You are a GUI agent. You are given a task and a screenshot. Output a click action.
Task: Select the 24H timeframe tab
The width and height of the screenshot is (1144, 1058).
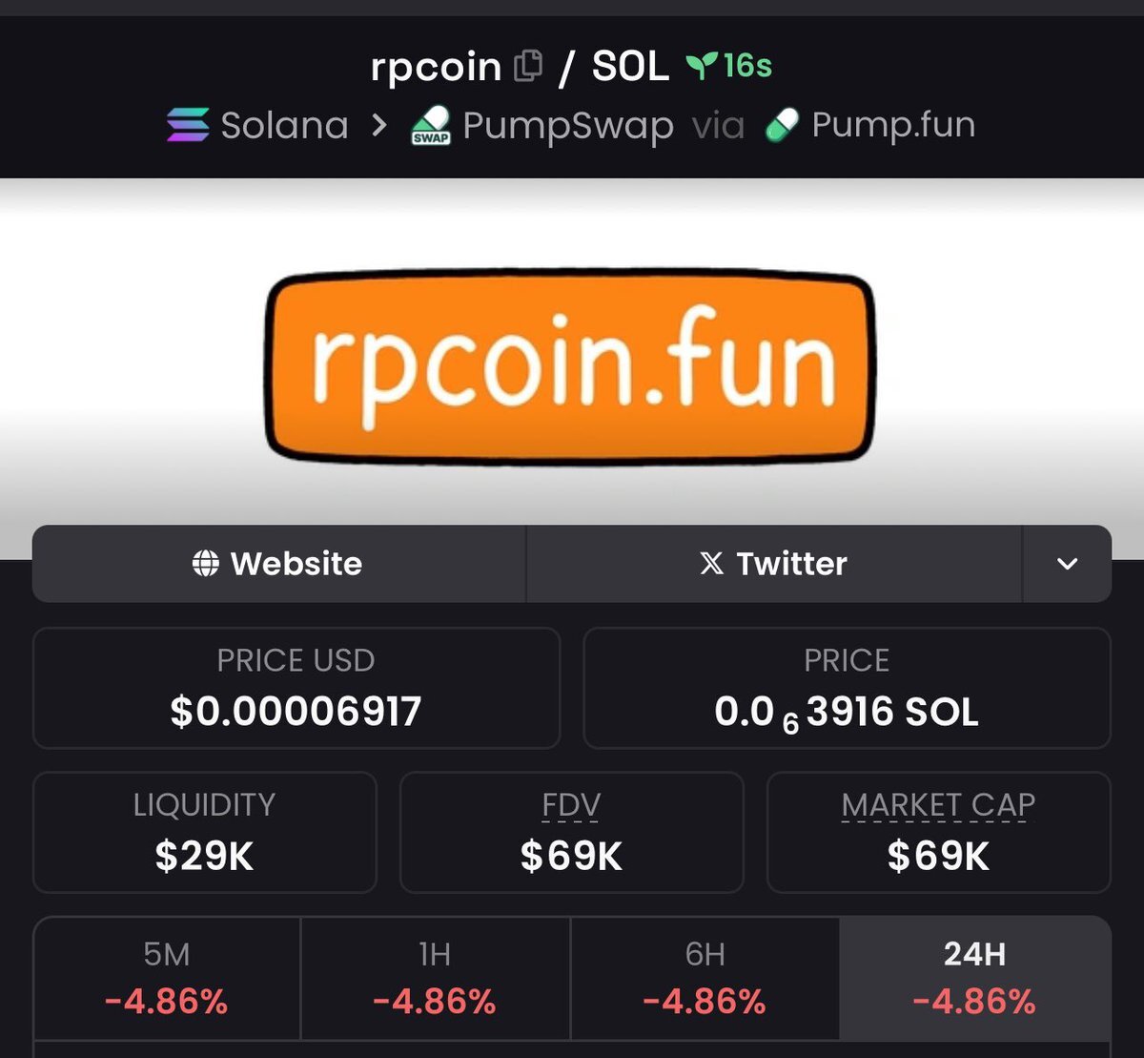click(974, 979)
